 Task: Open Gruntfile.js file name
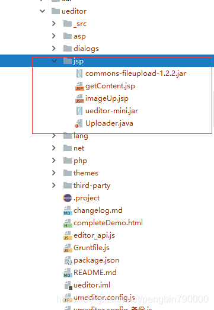(x=91, y=248)
